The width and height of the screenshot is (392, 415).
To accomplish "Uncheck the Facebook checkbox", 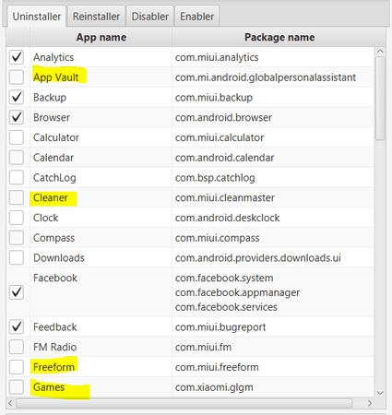I will click(17, 292).
